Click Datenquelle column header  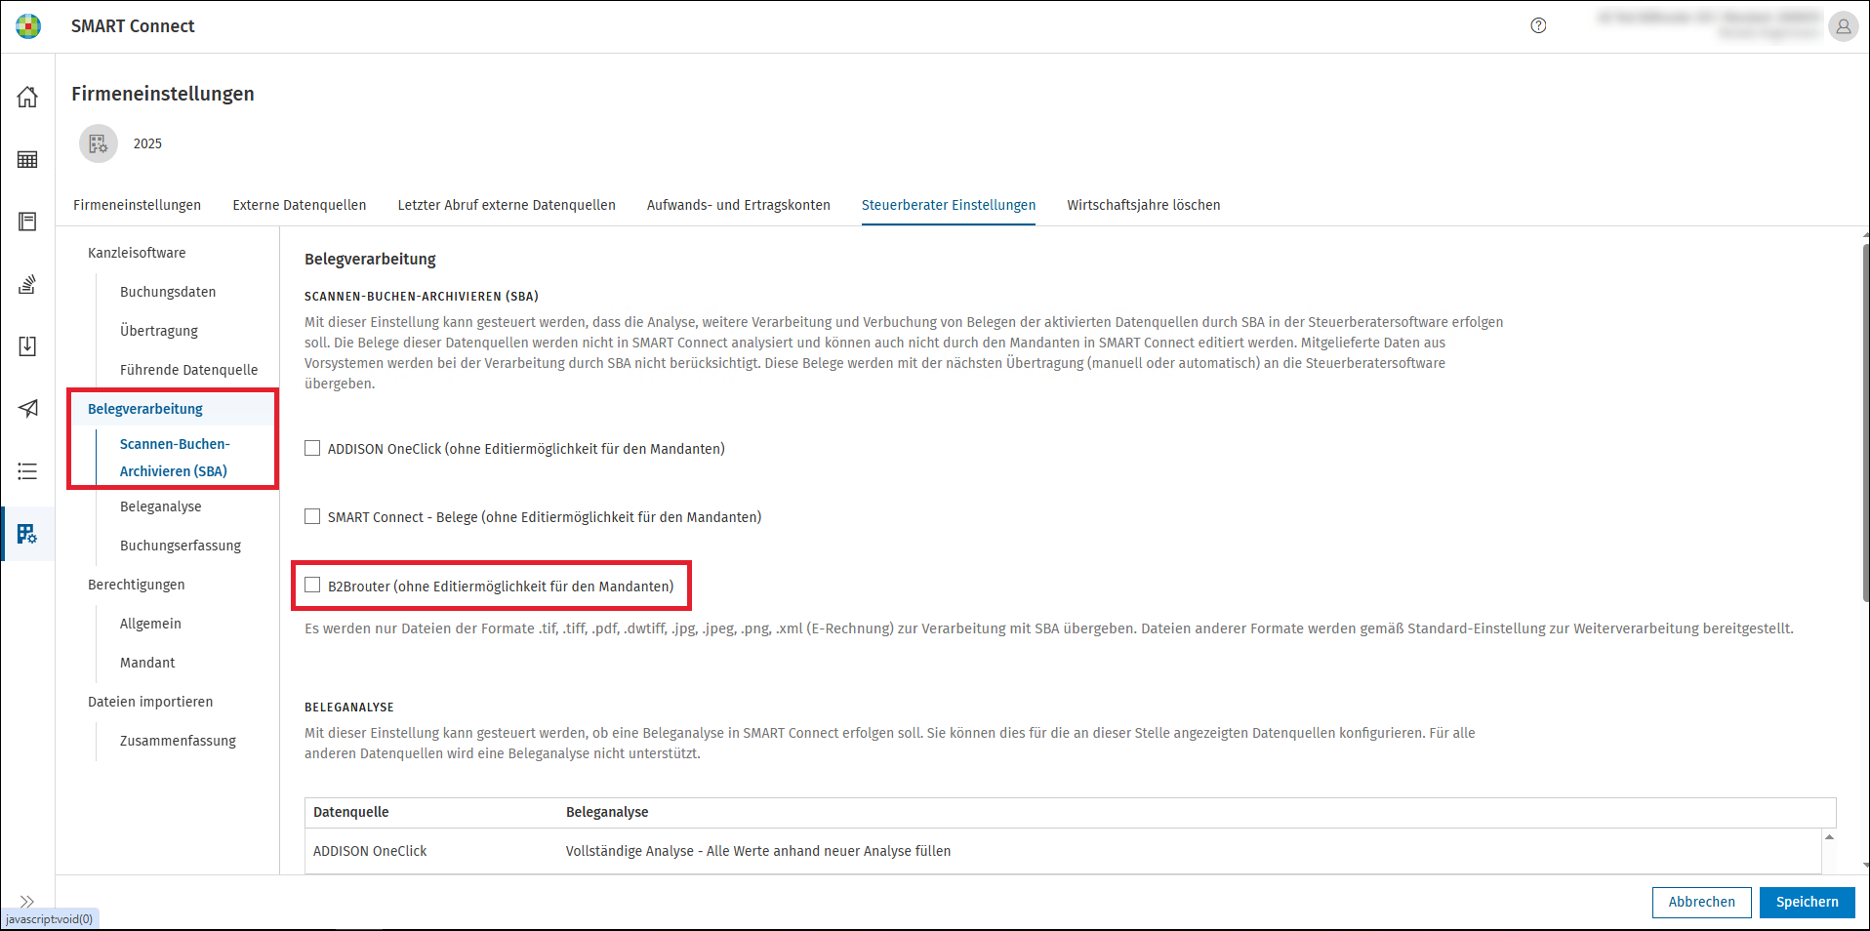pos(351,812)
